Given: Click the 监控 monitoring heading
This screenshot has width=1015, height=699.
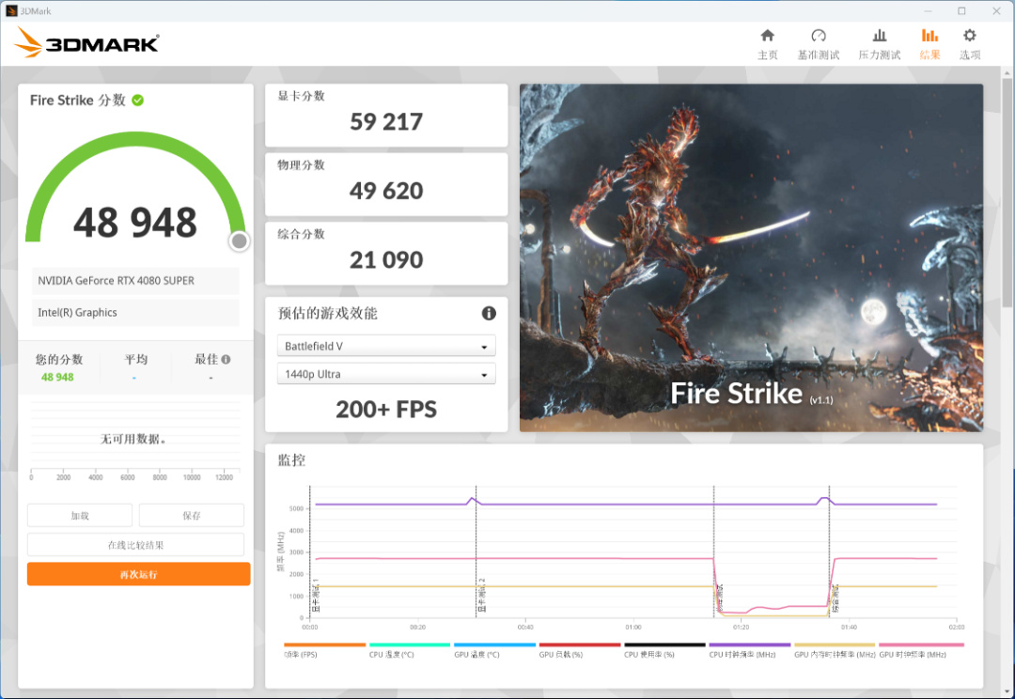Looking at the screenshot, I should point(291,460).
